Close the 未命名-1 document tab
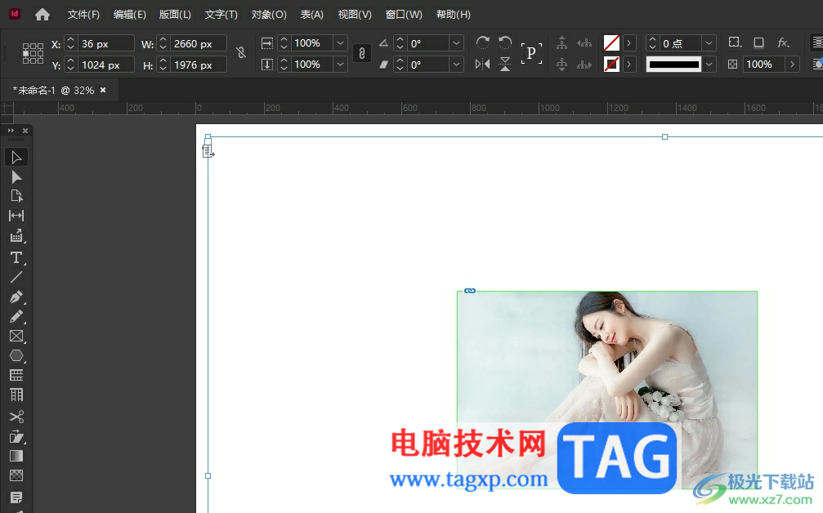The image size is (823, 513). (x=103, y=90)
